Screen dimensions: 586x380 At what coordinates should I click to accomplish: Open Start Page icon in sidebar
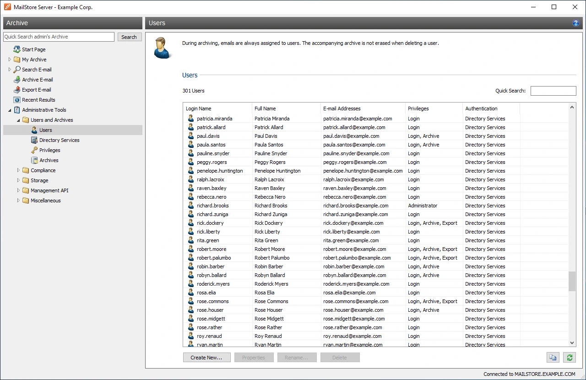17,49
